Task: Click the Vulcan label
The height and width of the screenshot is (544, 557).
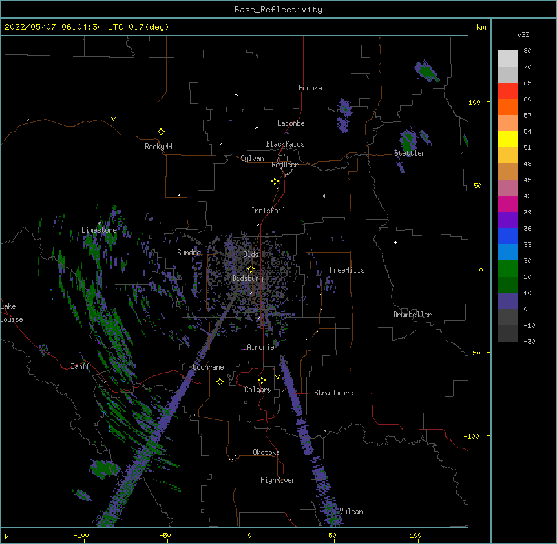Action: (351, 512)
